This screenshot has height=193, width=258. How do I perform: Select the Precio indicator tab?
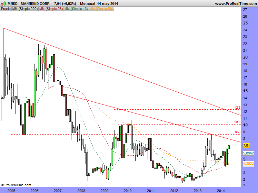click(x=6, y=9)
